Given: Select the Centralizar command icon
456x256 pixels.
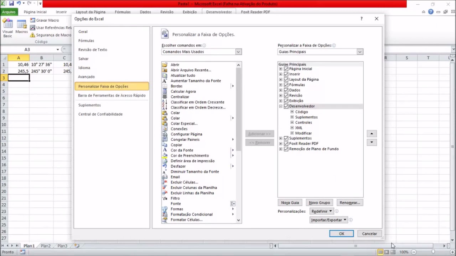Looking at the screenshot, I should pyautogui.click(x=165, y=97).
